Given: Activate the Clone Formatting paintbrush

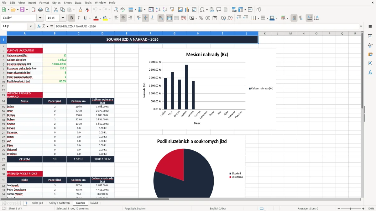Looking at the screenshot, I should (80, 10).
